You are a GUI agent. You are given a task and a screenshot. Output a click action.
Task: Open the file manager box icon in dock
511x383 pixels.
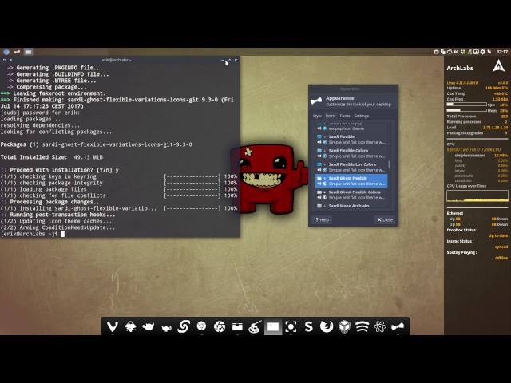pos(237,326)
